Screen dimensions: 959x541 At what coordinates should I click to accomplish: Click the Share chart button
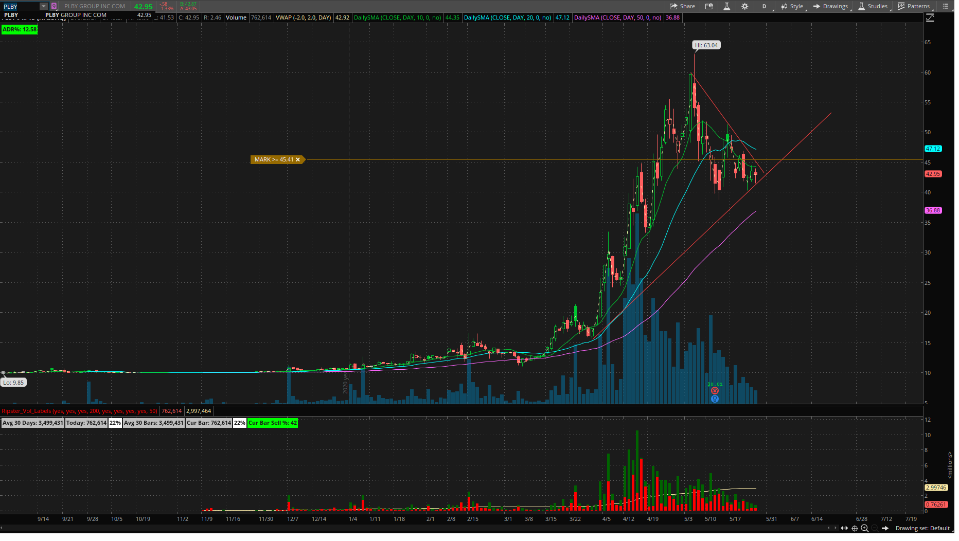tap(682, 6)
